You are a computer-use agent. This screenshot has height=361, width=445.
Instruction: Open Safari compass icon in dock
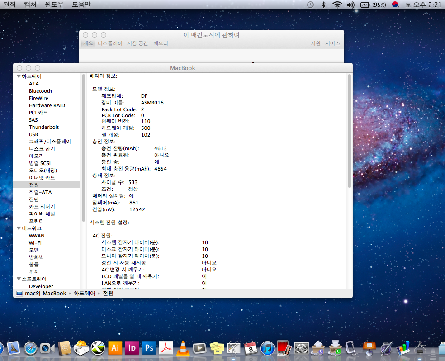tap(30, 348)
